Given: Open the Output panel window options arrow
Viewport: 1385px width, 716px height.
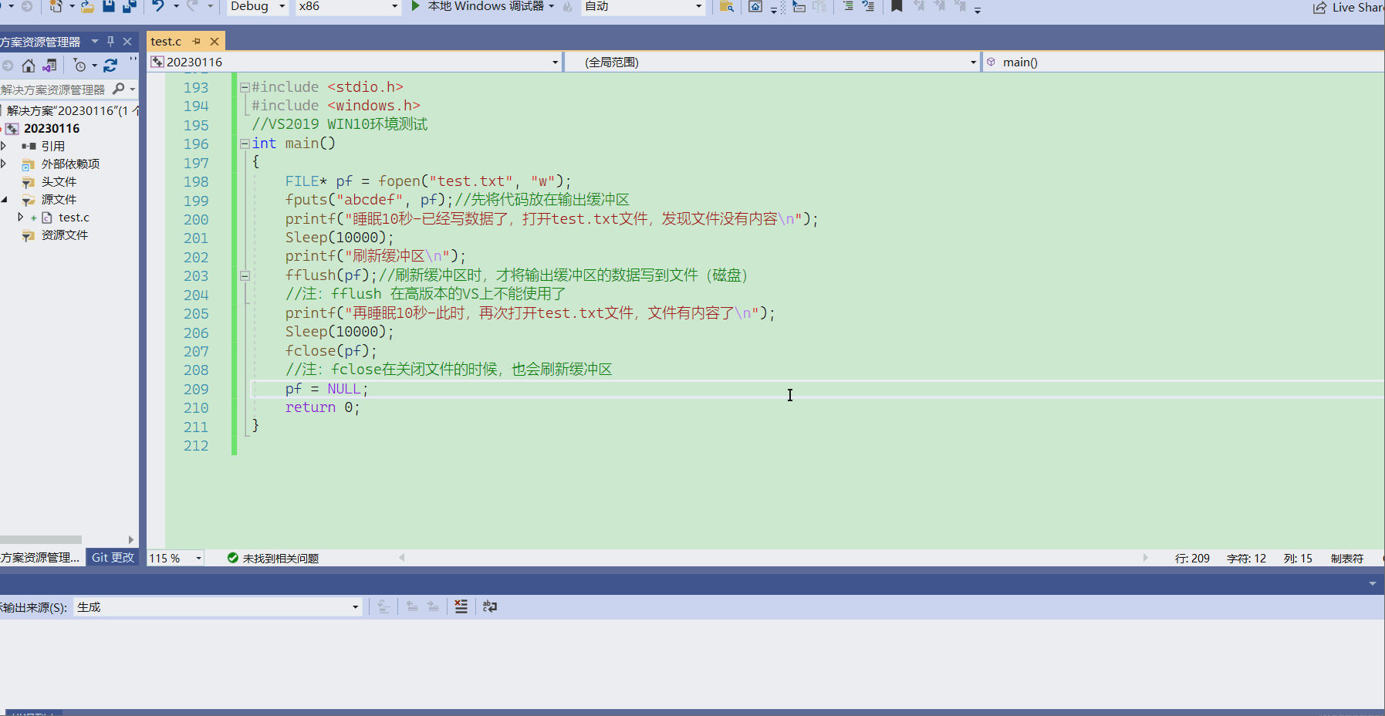Looking at the screenshot, I should 1372,583.
